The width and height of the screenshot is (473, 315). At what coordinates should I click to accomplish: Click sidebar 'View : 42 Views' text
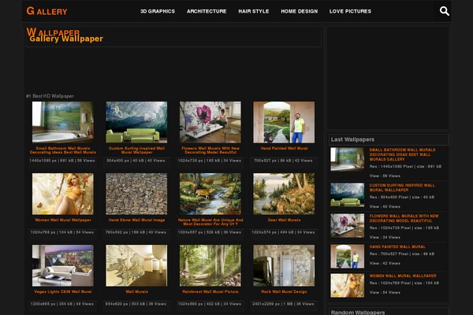(x=385, y=263)
